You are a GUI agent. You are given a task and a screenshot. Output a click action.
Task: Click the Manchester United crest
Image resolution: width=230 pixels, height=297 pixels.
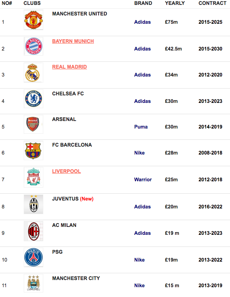coord(34,20)
